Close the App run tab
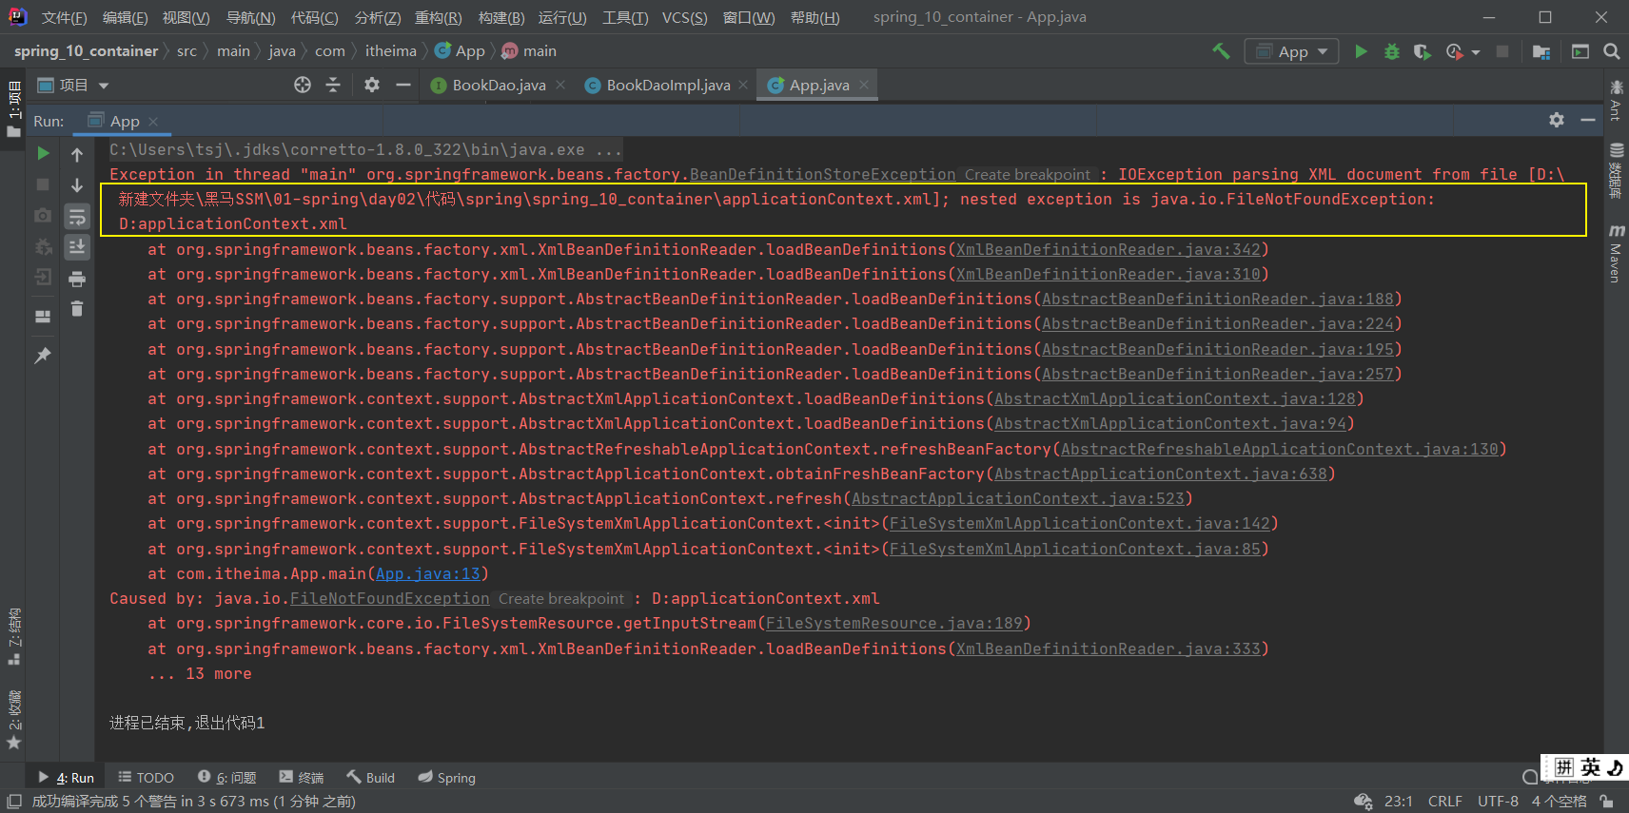This screenshot has height=813, width=1629. tap(153, 121)
